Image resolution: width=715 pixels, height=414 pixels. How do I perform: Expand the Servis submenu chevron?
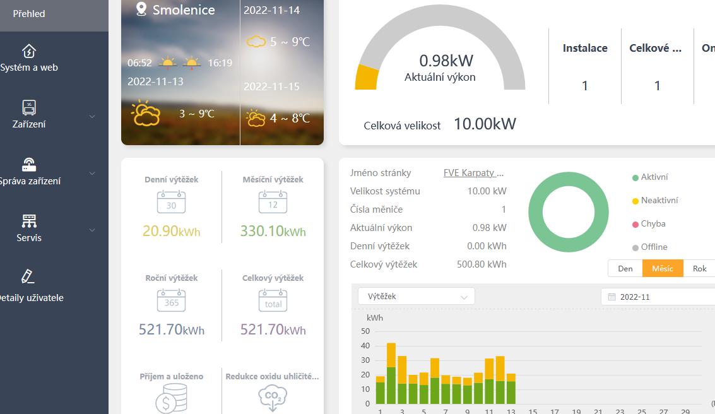[x=92, y=230]
